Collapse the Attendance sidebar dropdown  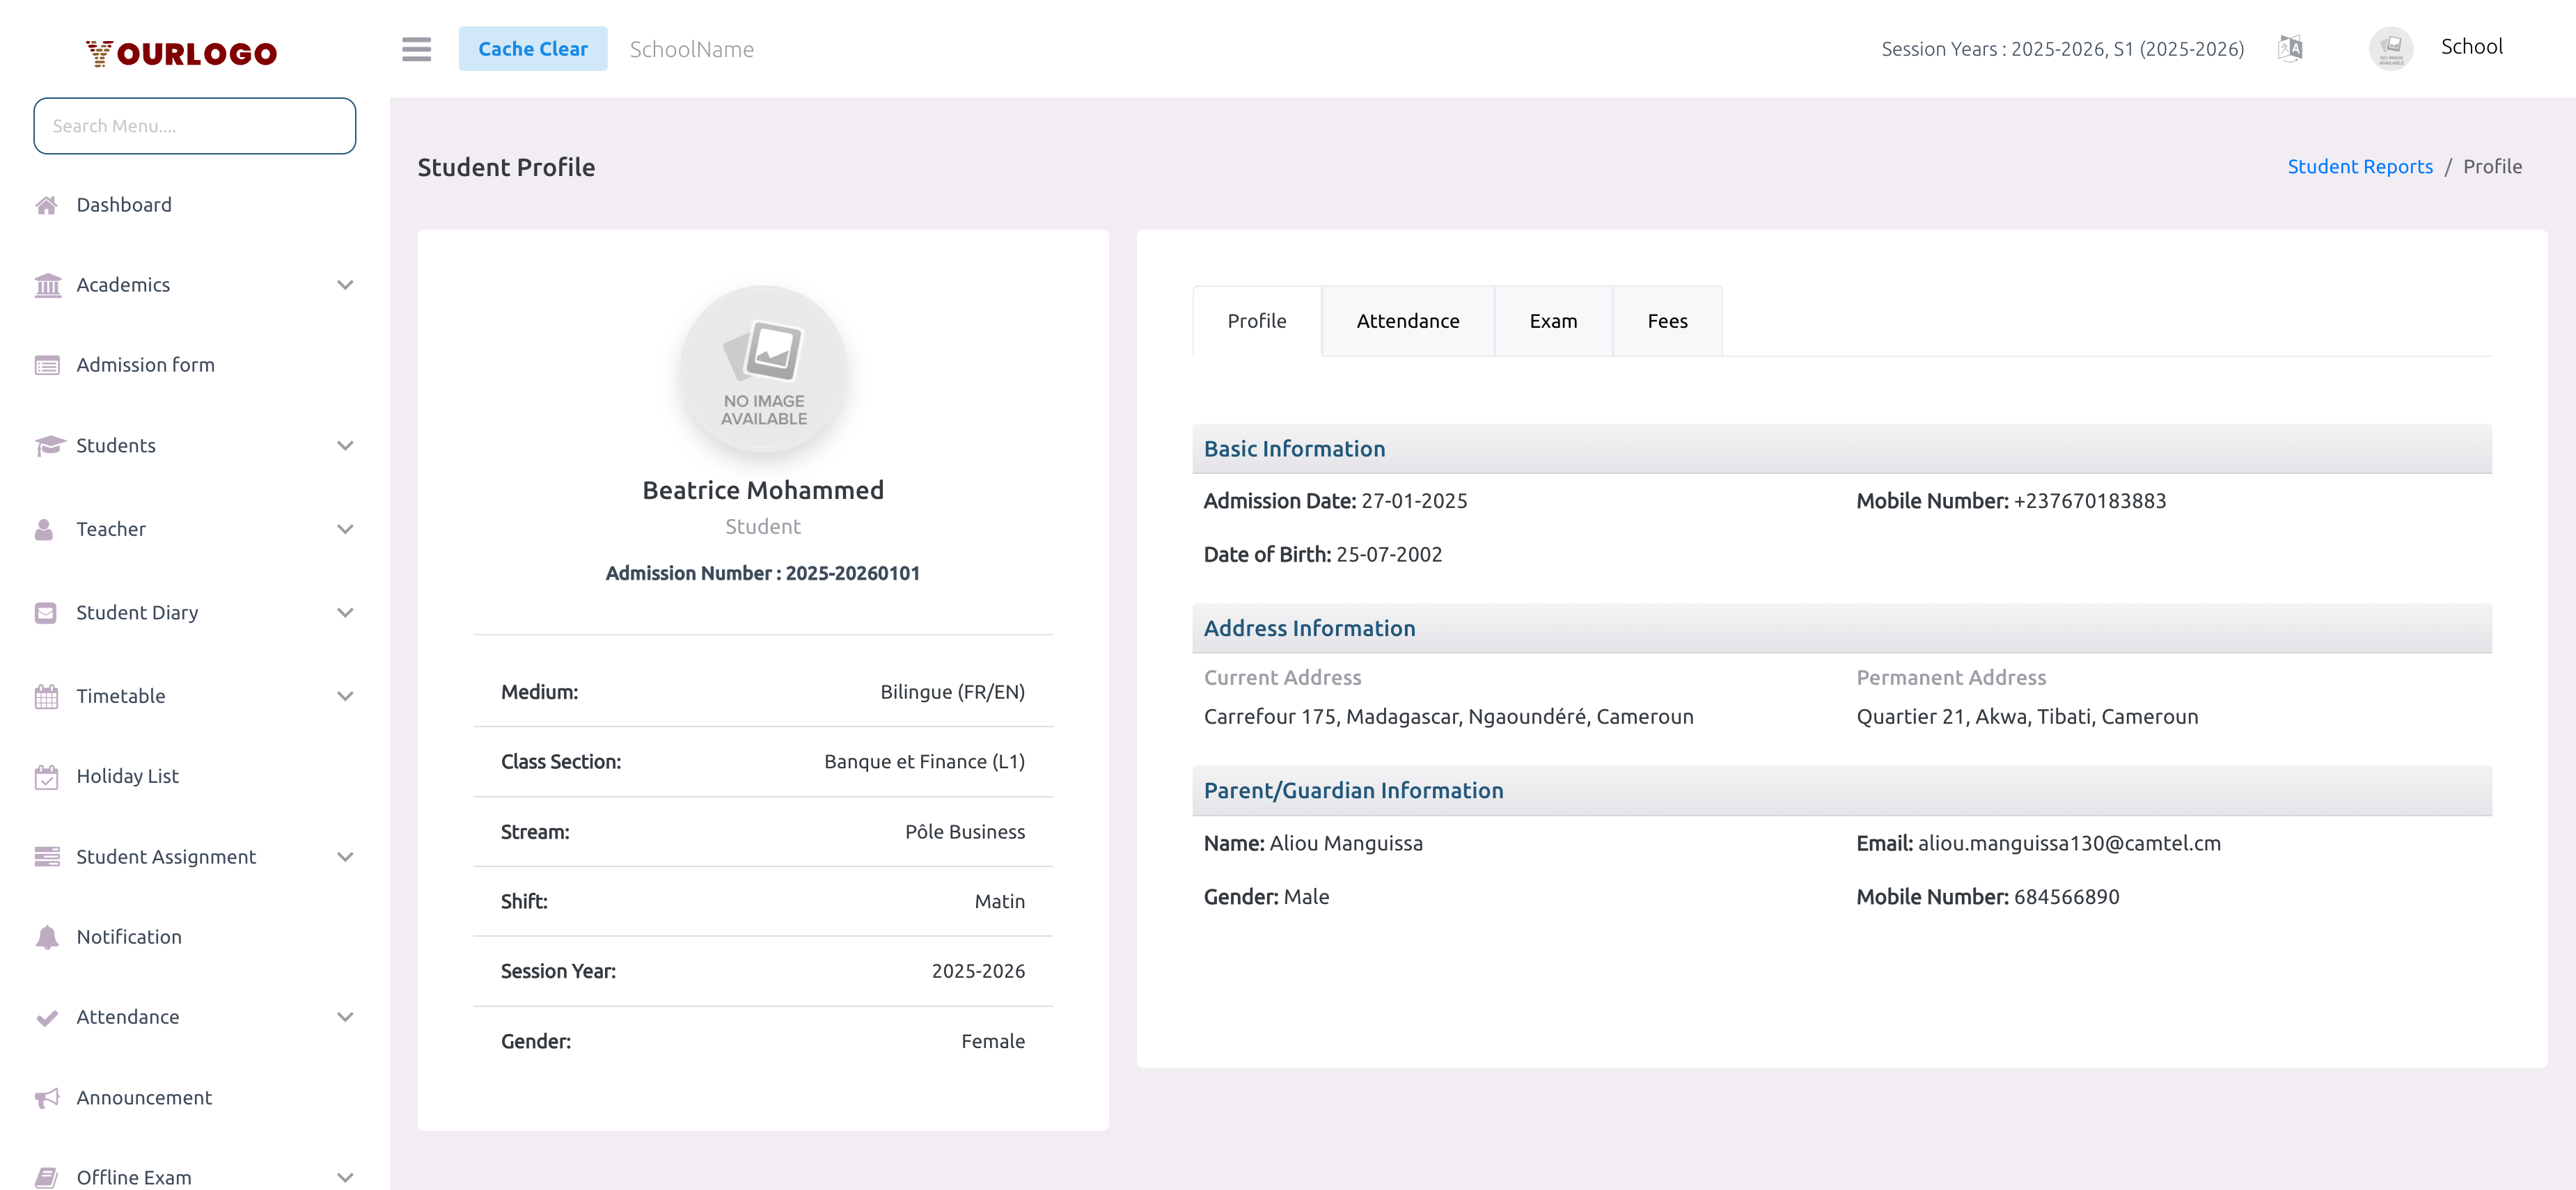(x=345, y=1016)
